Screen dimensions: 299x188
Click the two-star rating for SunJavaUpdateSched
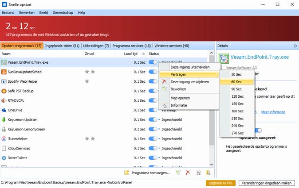point(90,72)
